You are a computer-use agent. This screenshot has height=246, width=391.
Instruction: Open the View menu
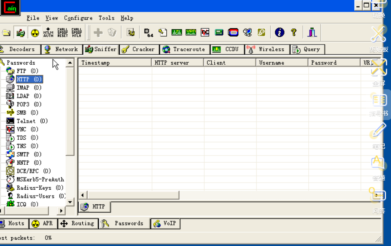(52, 18)
